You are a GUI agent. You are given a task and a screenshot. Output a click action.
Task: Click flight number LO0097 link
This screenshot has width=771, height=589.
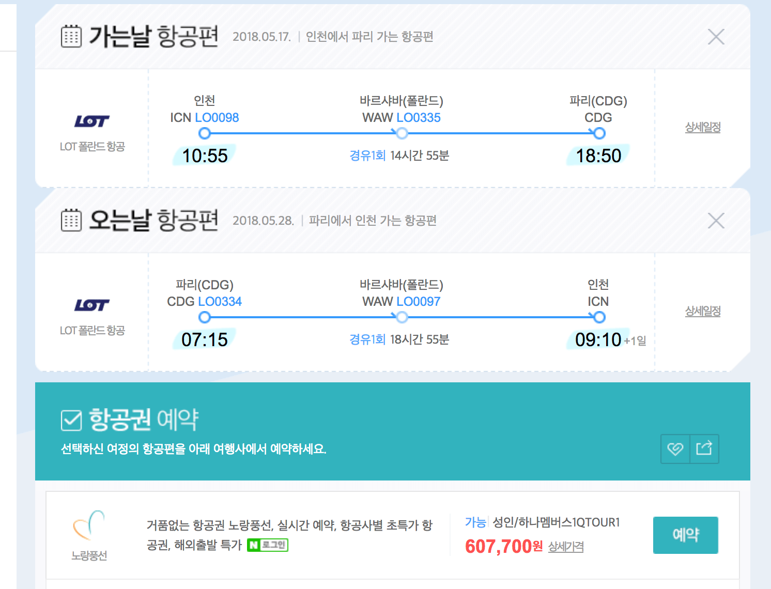click(x=419, y=302)
